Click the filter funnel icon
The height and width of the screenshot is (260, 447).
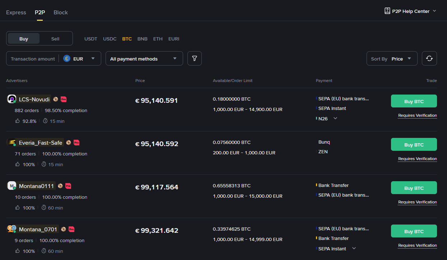[x=194, y=58]
